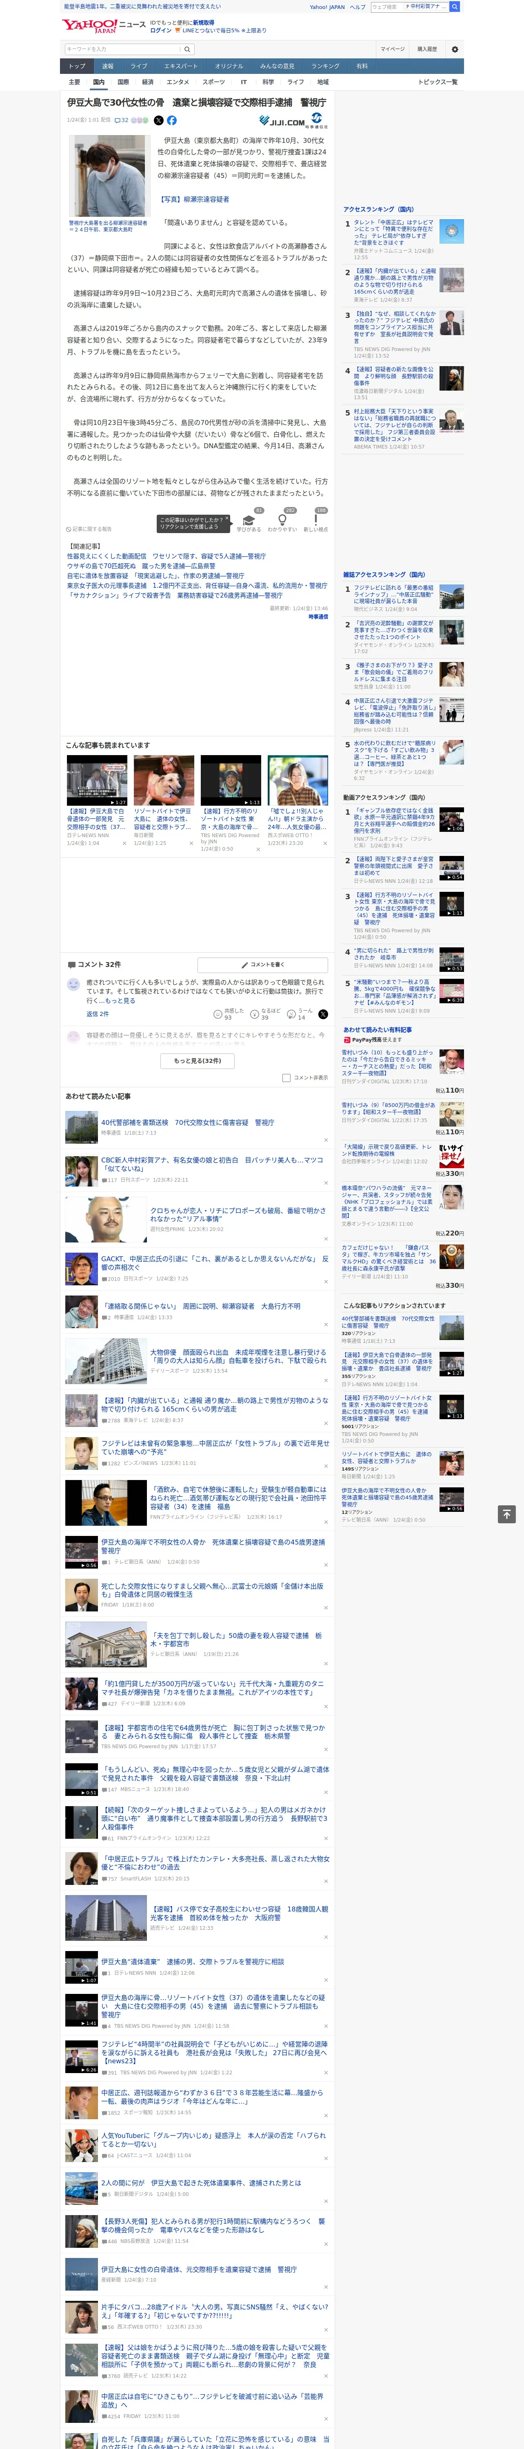The height and width of the screenshot is (2449, 524).
Task: Open related article 性器見えにくくした動画配信
Action: [x=167, y=556]
